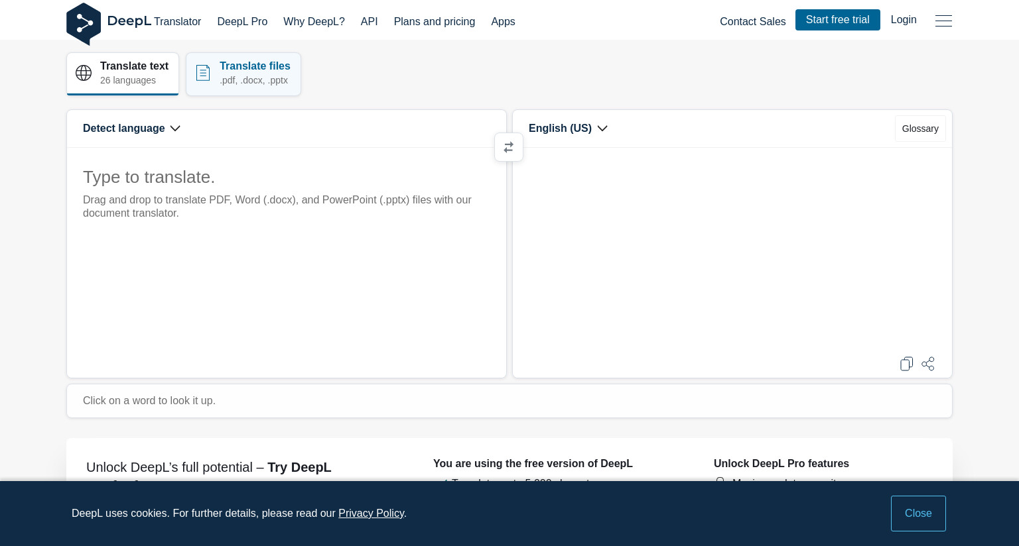Open the English (US) target language dropdown
Screen dimensions: 1019x546
(568, 129)
